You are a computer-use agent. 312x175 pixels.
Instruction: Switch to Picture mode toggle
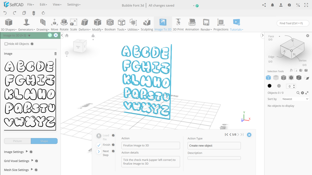pyautogui.click(x=17, y=141)
